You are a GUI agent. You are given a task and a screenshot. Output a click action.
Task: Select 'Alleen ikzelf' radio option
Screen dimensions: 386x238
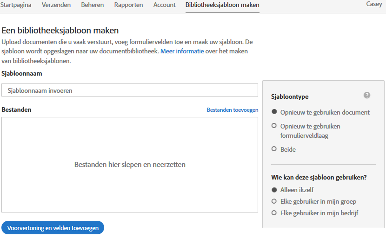[x=274, y=190]
